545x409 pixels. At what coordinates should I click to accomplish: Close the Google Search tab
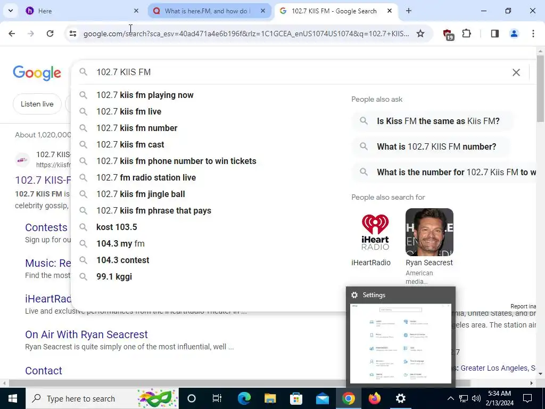click(389, 11)
